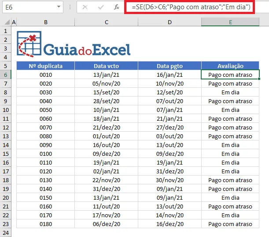Click the formula bar with SE formula
Viewport: 269px width, 237px height.
point(191,7)
